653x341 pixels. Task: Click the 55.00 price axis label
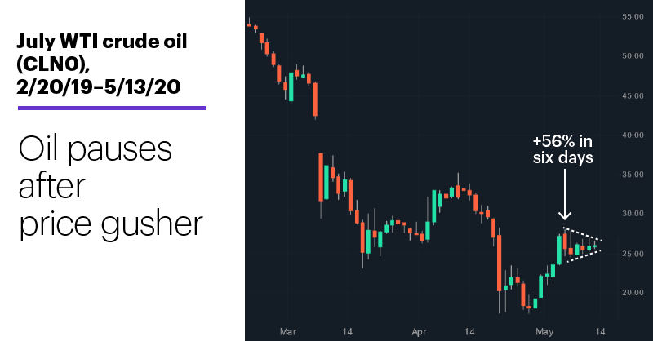pos(633,16)
